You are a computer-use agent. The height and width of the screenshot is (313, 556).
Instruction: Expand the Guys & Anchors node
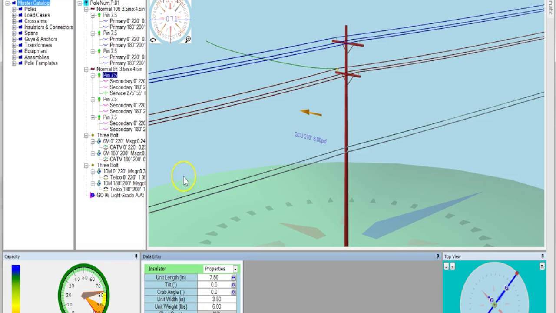point(14,39)
